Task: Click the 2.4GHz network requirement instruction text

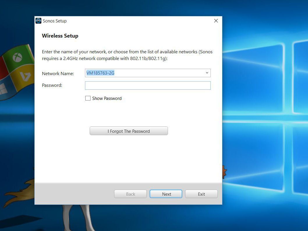Action: coord(127,55)
